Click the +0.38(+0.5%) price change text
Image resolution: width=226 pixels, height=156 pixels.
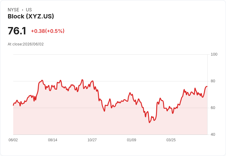48,31
